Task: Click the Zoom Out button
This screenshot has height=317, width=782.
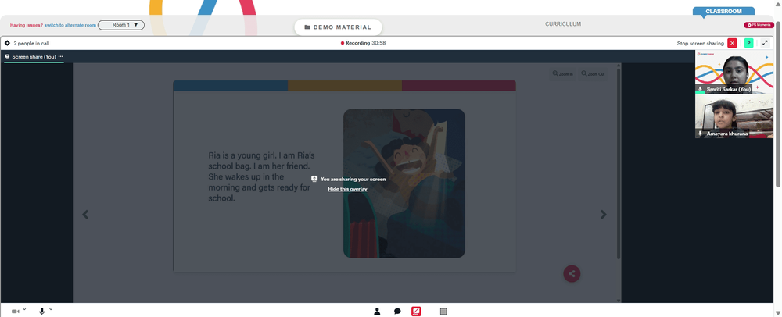Action: [593, 74]
